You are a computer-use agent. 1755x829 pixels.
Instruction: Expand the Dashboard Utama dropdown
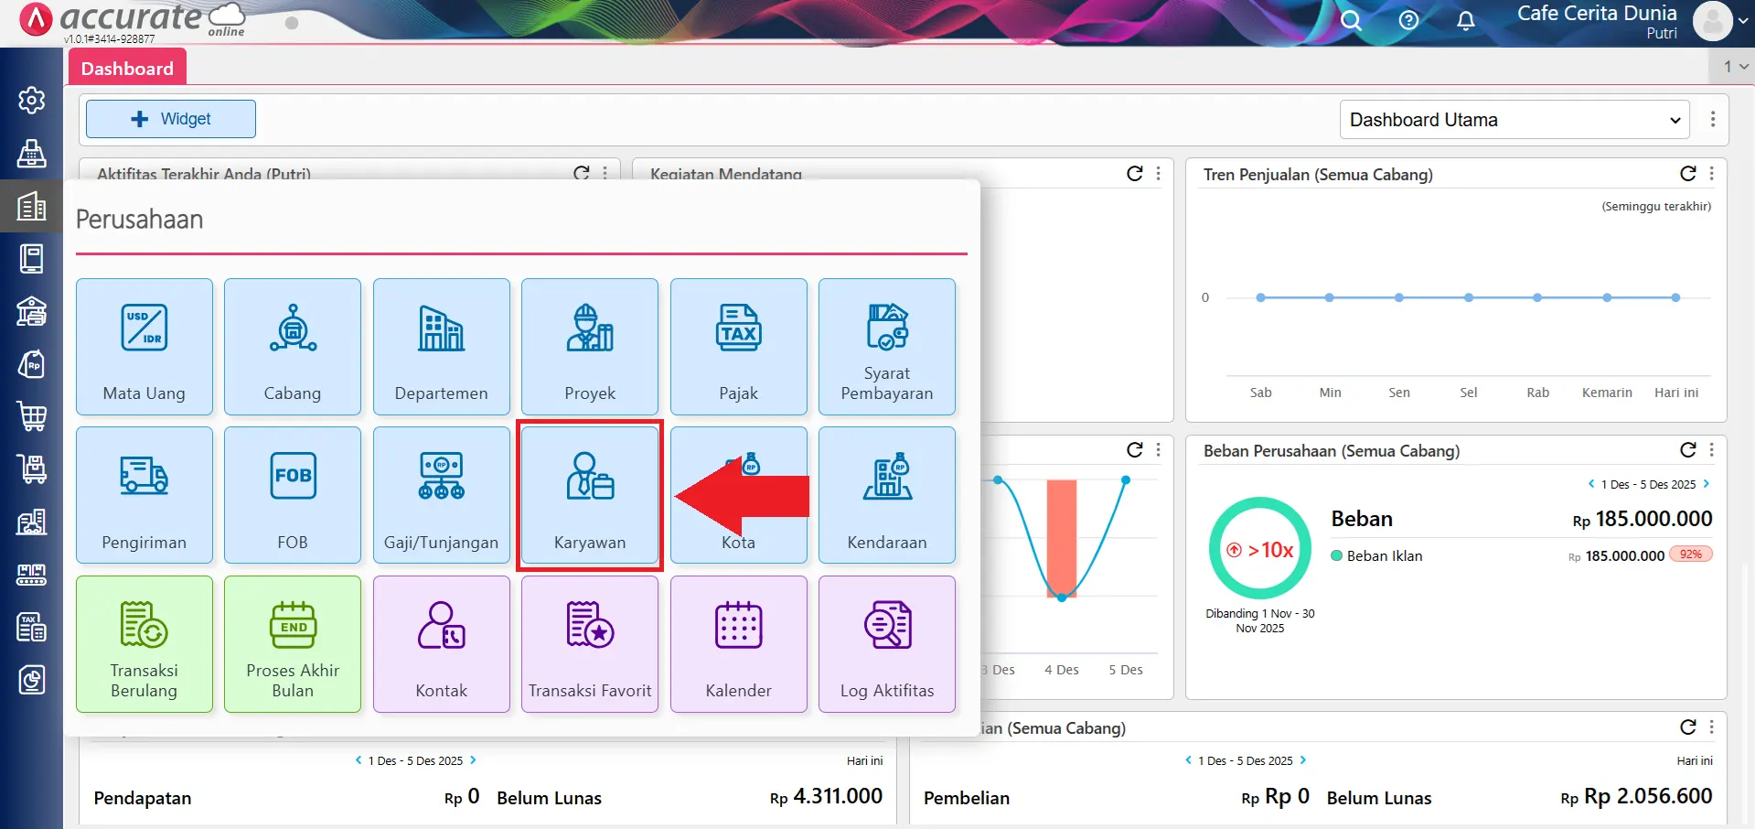(x=1514, y=120)
